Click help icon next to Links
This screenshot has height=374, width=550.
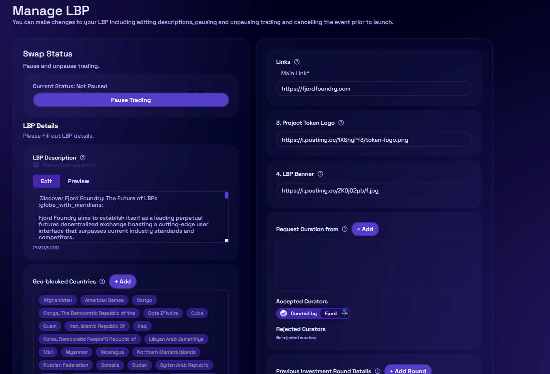point(297,62)
